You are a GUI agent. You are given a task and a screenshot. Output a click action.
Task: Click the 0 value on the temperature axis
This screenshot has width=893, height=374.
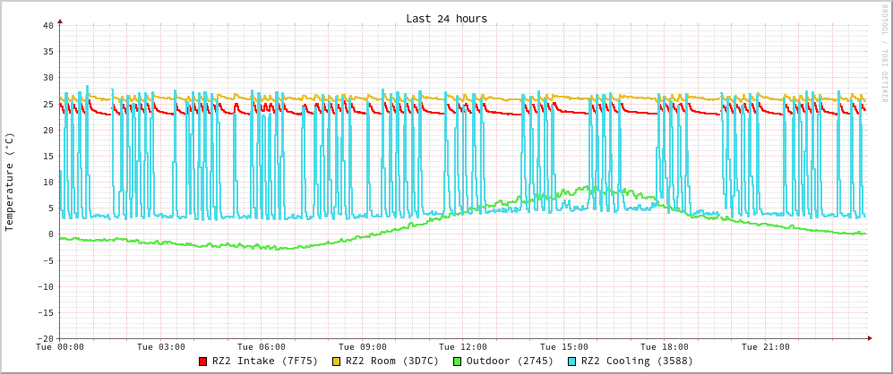(51, 234)
